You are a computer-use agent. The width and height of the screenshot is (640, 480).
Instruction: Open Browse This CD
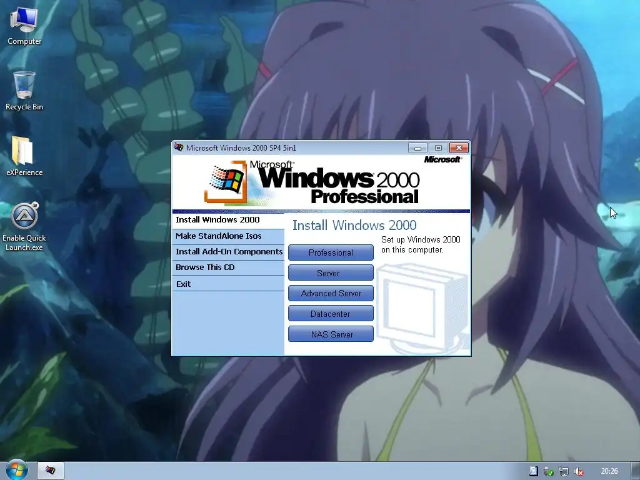[228, 267]
